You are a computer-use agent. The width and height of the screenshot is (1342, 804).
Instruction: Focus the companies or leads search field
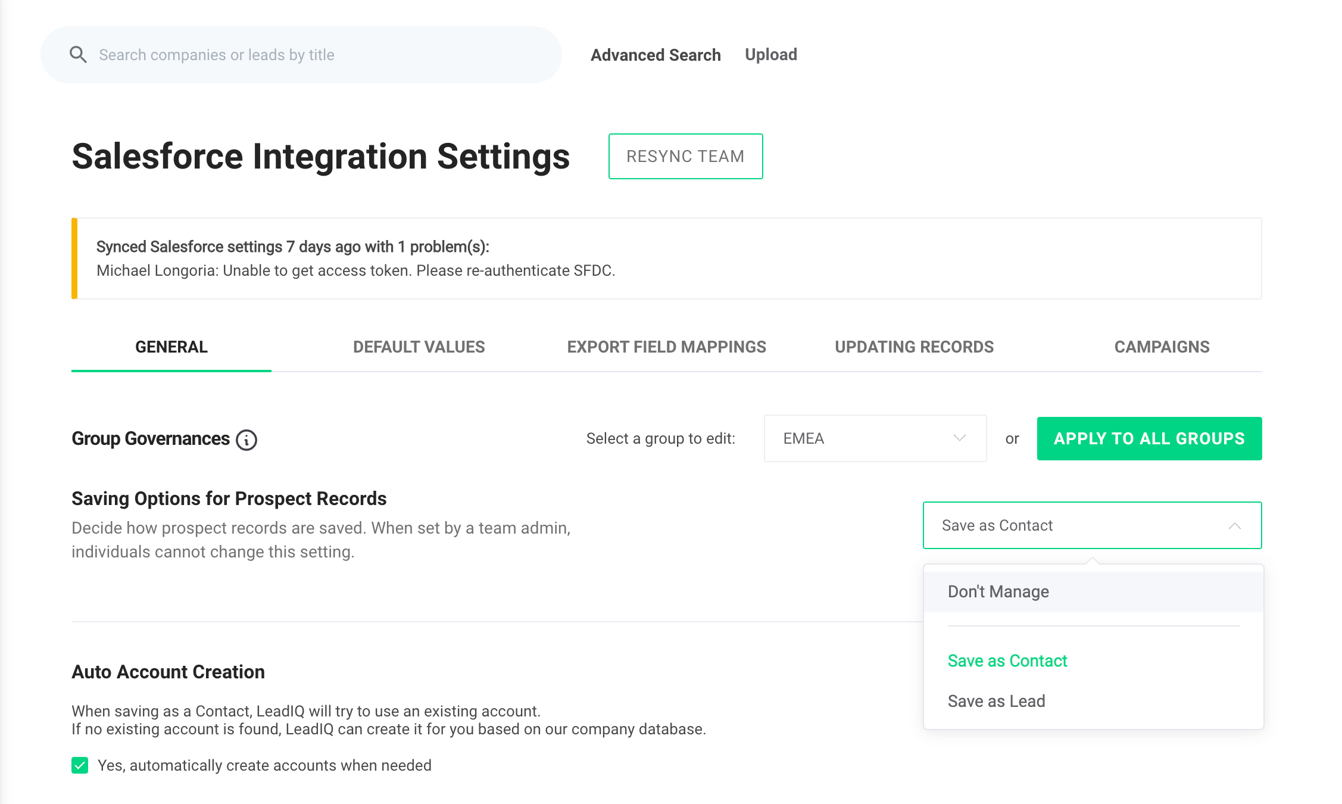click(x=322, y=55)
